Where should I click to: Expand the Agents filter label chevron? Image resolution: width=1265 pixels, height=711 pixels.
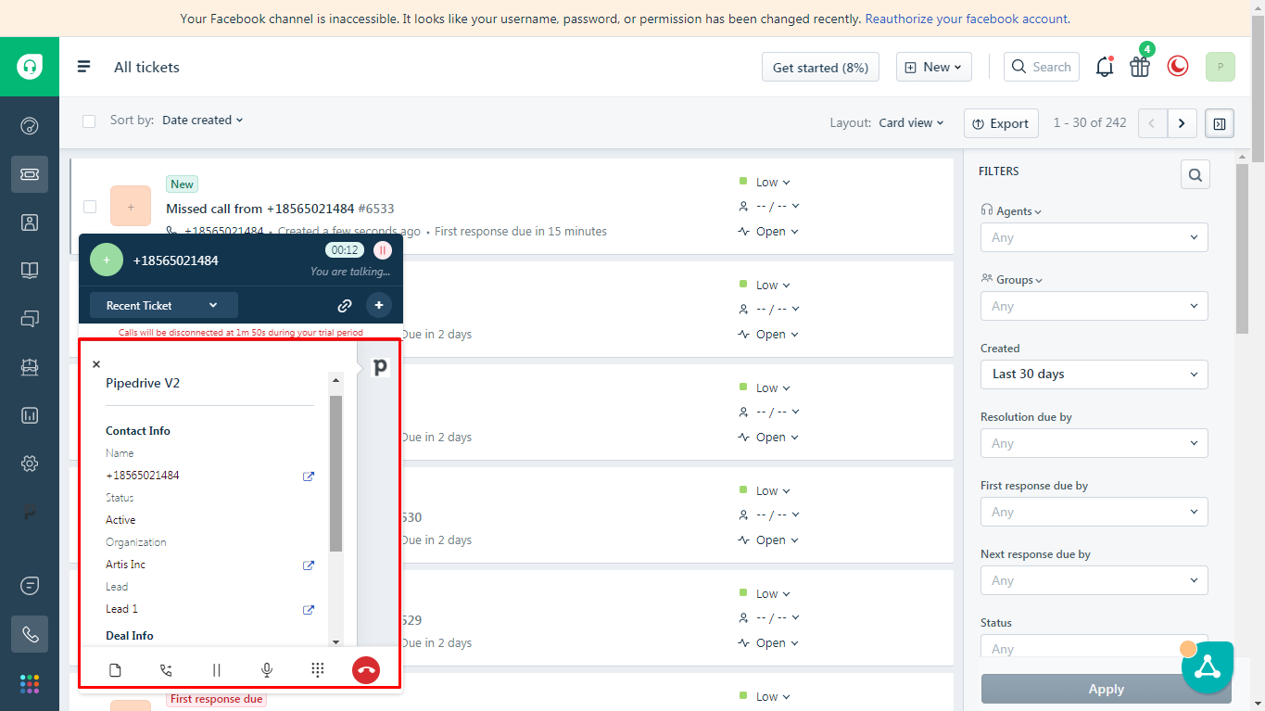pyautogui.click(x=1038, y=212)
